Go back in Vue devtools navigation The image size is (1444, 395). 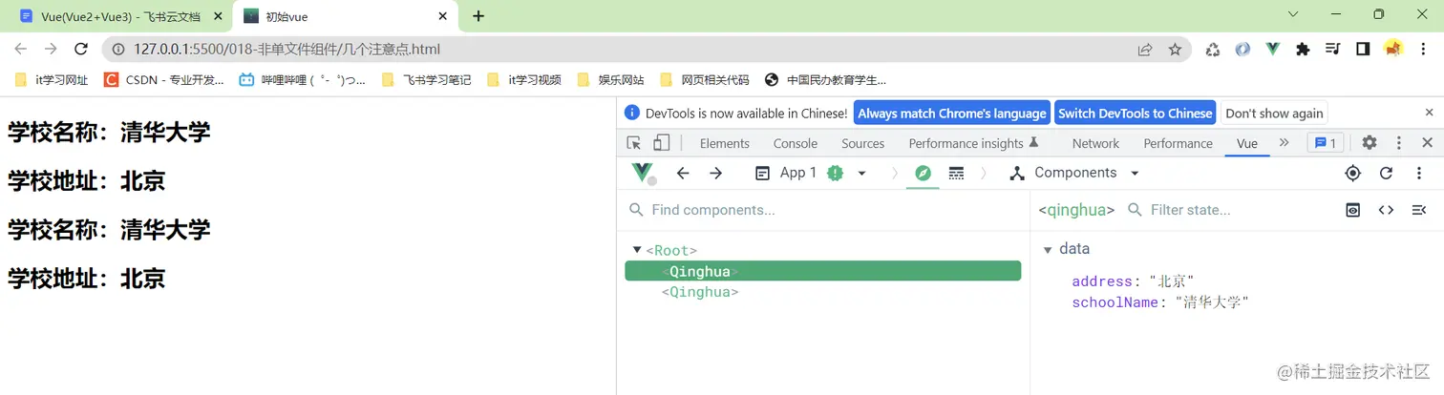682,173
